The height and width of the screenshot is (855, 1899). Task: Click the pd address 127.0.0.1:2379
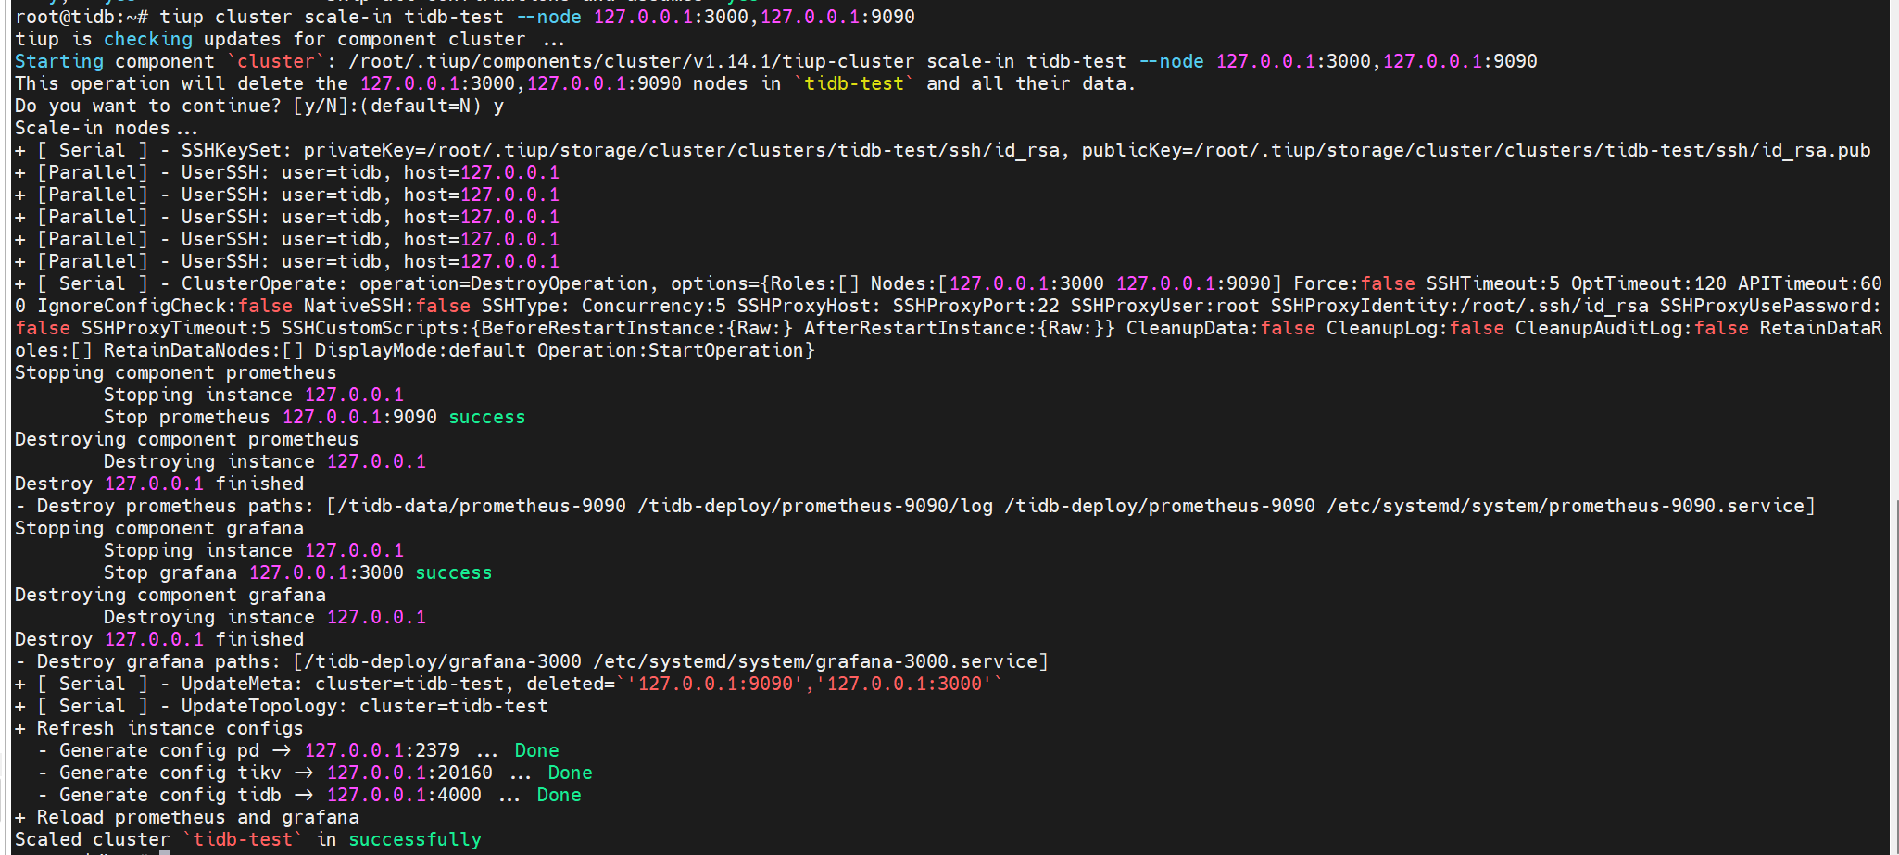pos(382,750)
